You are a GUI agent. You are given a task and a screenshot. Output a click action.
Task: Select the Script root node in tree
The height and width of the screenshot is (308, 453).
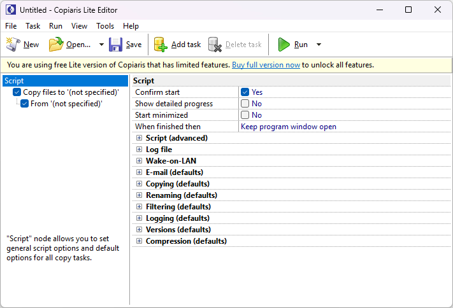65,81
